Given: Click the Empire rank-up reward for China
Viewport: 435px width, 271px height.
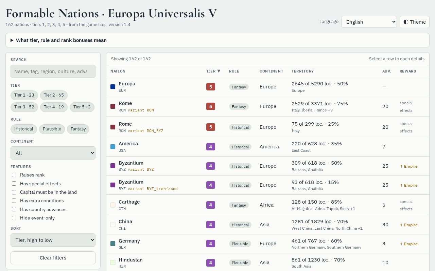Looking at the screenshot, I should click(x=408, y=225).
